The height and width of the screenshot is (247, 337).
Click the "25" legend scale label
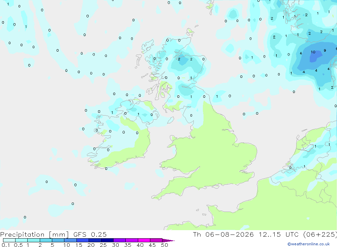pos(103,245)
